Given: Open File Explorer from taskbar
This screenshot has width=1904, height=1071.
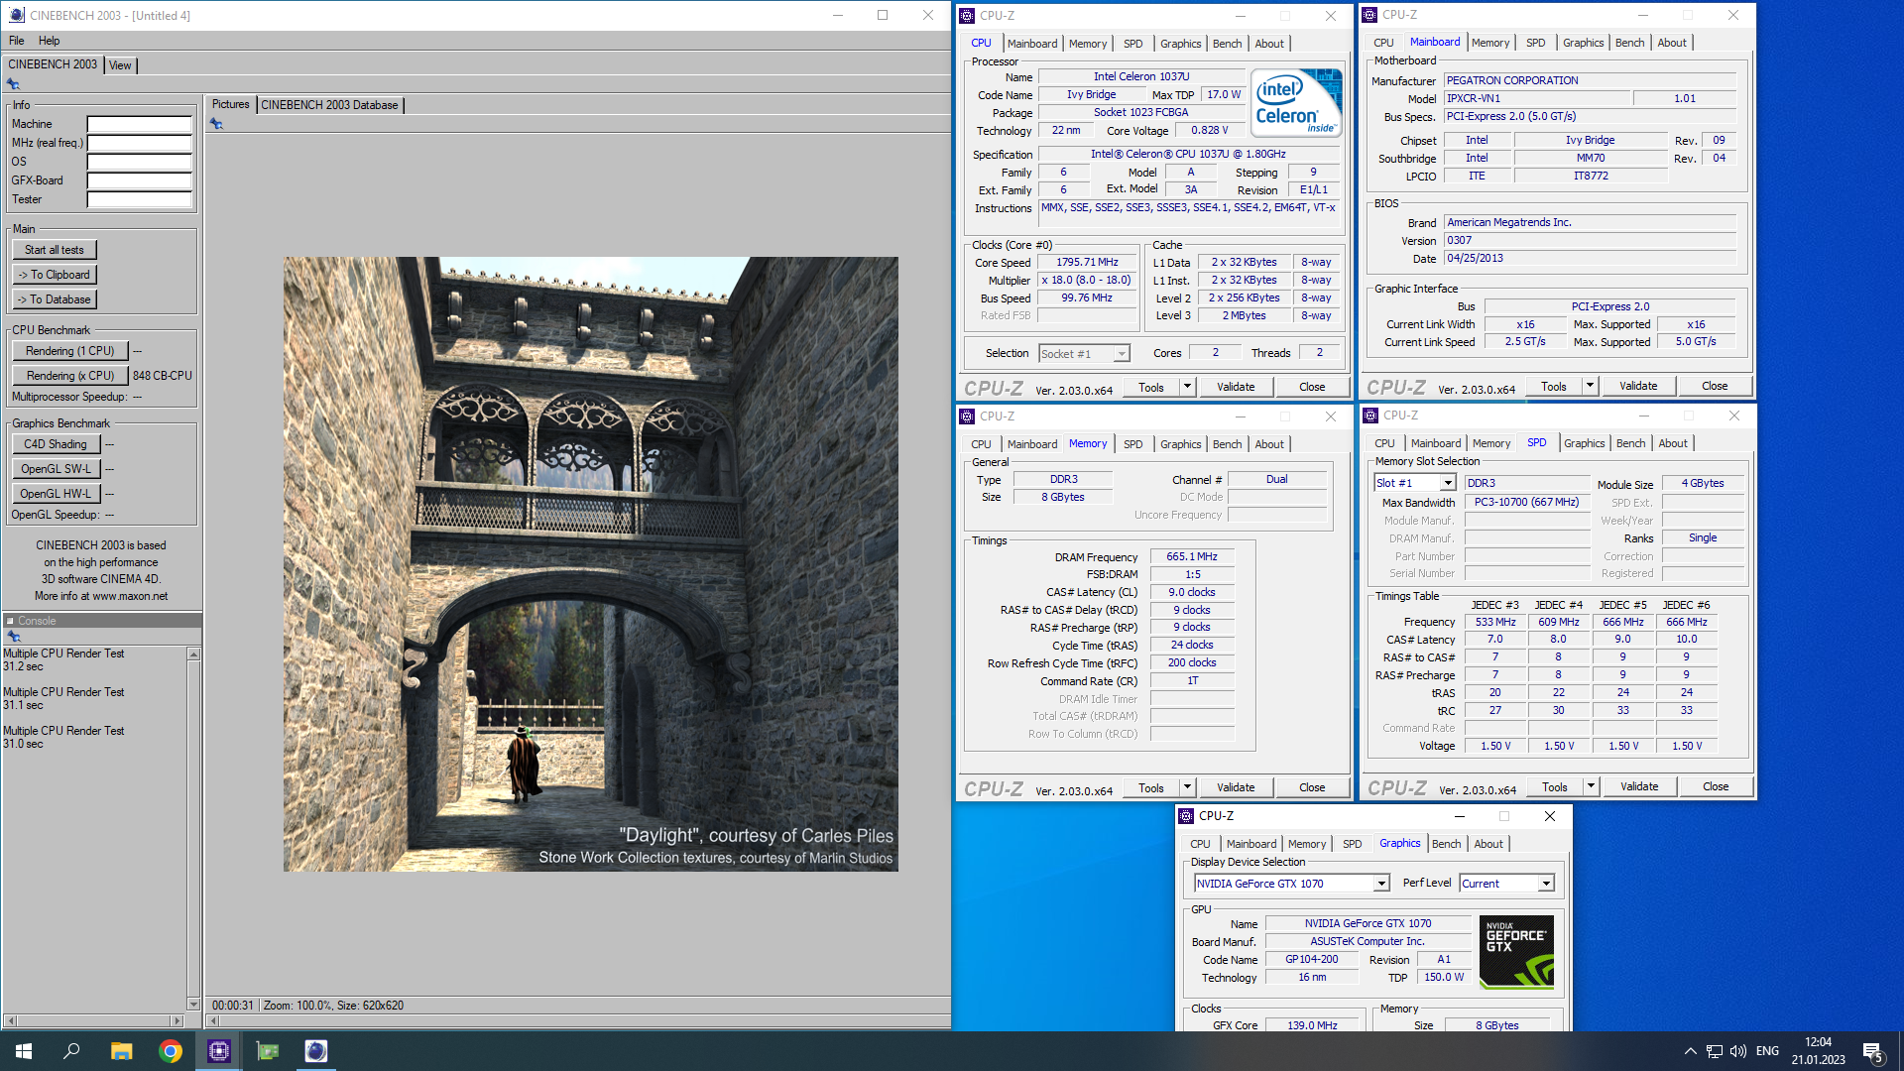Looking at the screenshot, I should (x=121, y=1051).
